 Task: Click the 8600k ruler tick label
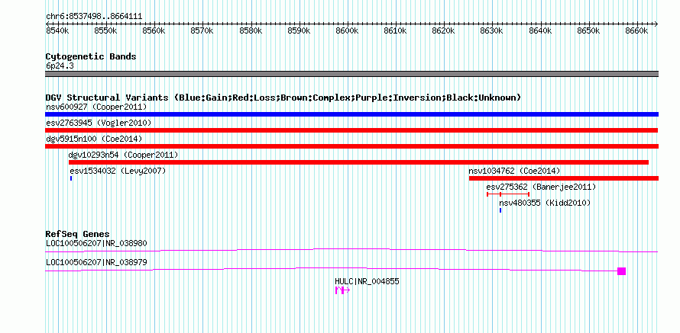click(347, 31)
